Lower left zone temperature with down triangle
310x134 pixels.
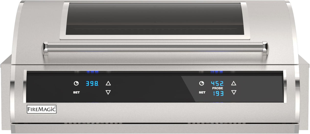click(108, 92)
